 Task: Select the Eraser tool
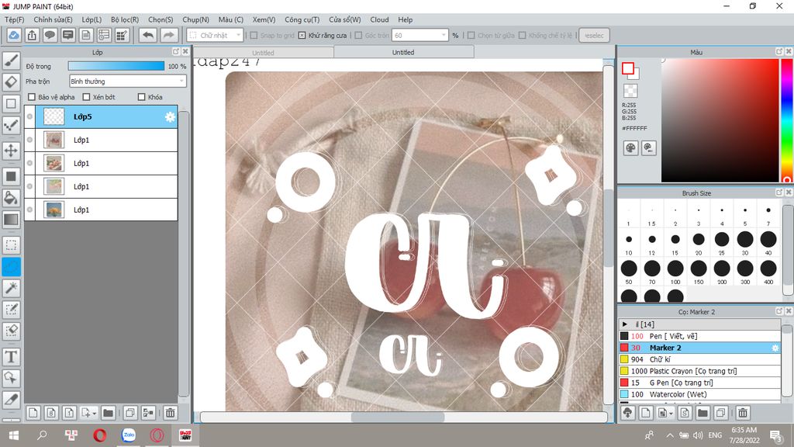(11, 81)
